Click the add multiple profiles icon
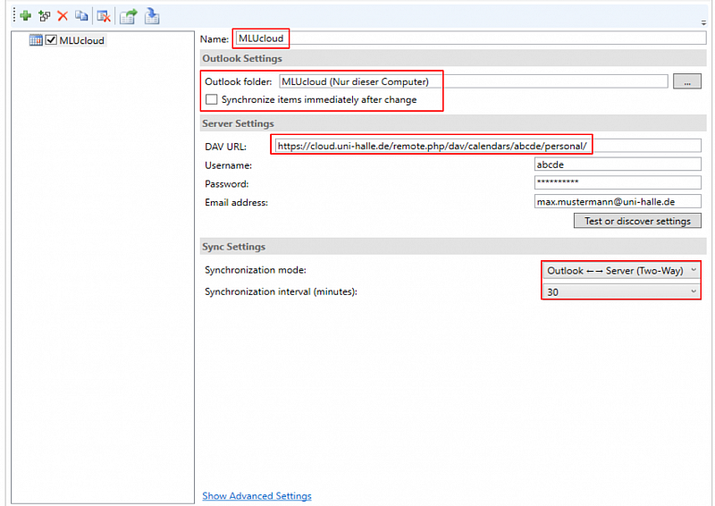 [x=44, y=16]
